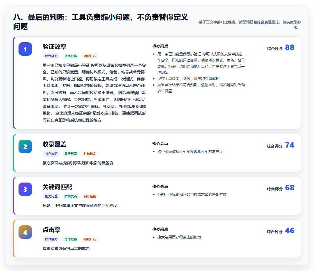Click the score value 46

(290, 231)
